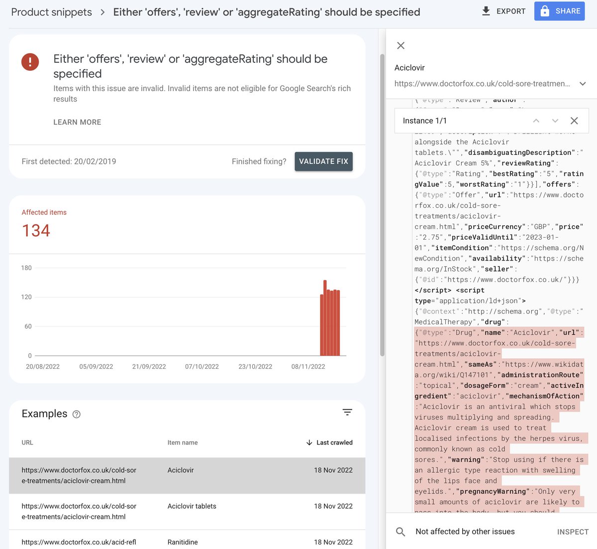Click the red error exclamation icon
The image size is (597, 549).
click(30, 62)
